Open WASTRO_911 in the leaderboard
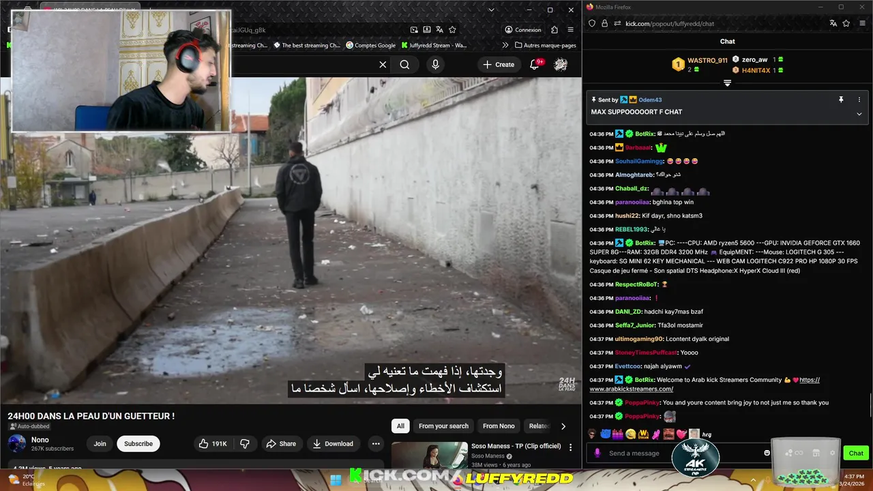The height and width of the screenshot is (491, 873). (707, 61)
